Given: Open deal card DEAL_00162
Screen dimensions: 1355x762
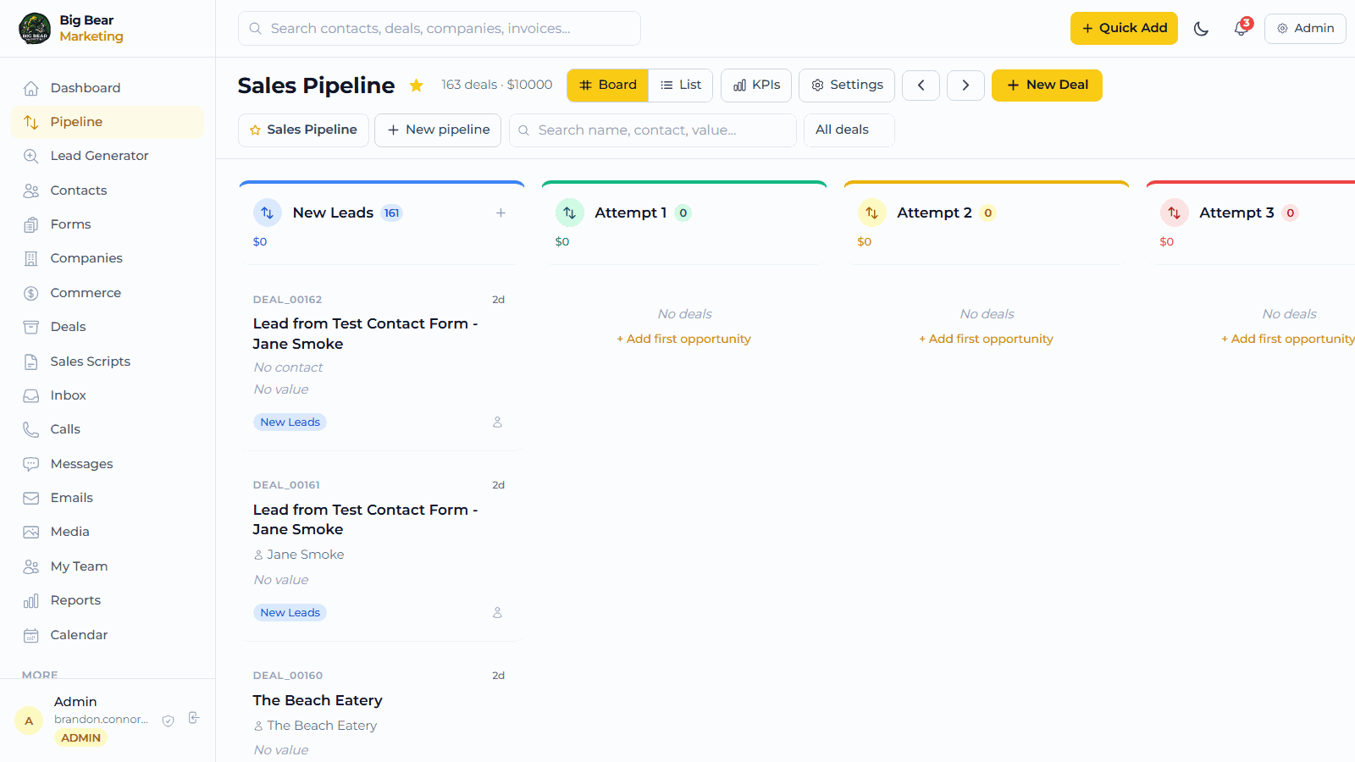Looking at the screenshot, I should click(x=382, y=362).
